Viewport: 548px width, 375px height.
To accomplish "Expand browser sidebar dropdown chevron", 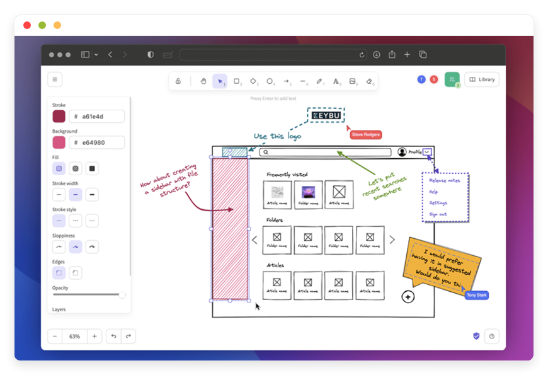I will click(x=96, y=55).
